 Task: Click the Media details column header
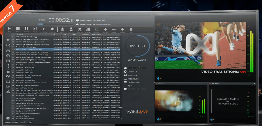[96, 34]
